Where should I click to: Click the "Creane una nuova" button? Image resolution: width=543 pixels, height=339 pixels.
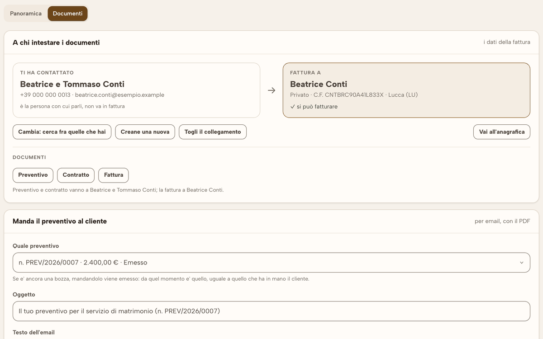pyautogui.click(x=145, y=132)
